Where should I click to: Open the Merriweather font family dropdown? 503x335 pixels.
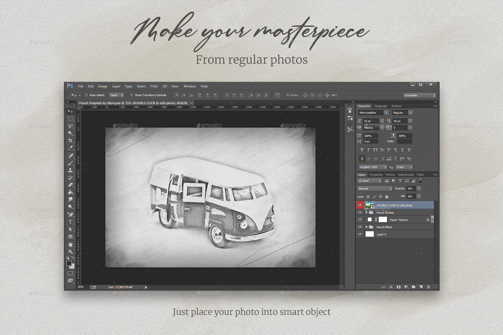[386, 113]
